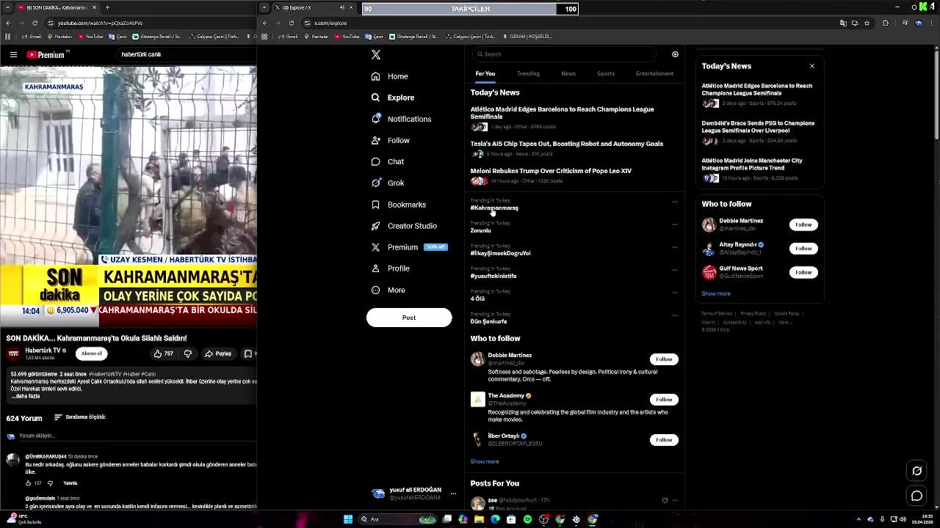Share the video with Paylaş
The height and width of the screenshot is (528, 940).
tap(218, 353)
